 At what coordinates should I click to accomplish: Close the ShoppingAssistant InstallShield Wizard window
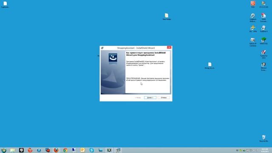[x=169, y=47]
